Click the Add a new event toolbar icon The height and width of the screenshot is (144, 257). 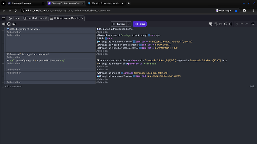[211, 24]
